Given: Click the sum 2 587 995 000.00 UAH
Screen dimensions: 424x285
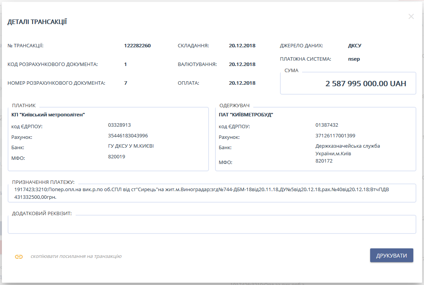Looking at the screenshot, I should coord(366,84).
